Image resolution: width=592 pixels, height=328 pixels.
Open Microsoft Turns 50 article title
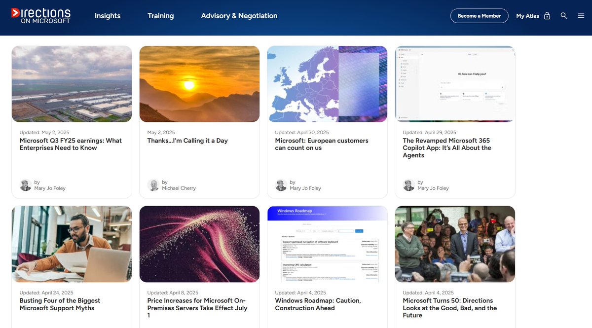tap(450, 308)
